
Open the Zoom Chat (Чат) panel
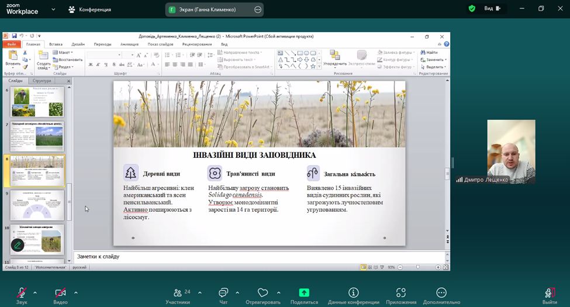point(223,296)
